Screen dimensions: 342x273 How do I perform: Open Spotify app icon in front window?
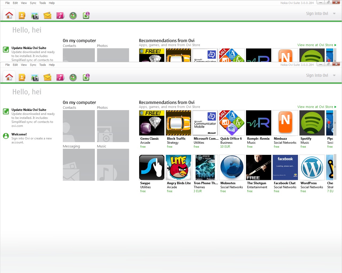pos(312,123)
